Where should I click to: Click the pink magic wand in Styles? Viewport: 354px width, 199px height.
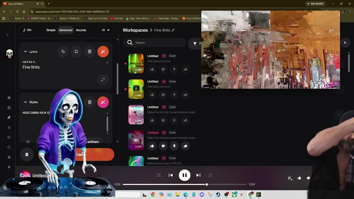[103, 102]
